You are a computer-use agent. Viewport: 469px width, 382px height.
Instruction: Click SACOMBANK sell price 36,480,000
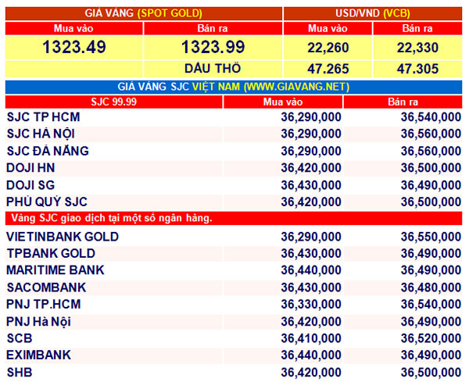(x=431, y=287)
